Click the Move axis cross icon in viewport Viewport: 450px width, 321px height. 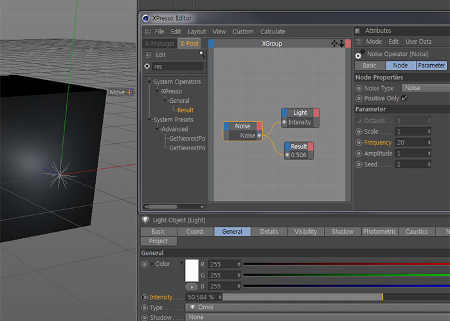129,92
